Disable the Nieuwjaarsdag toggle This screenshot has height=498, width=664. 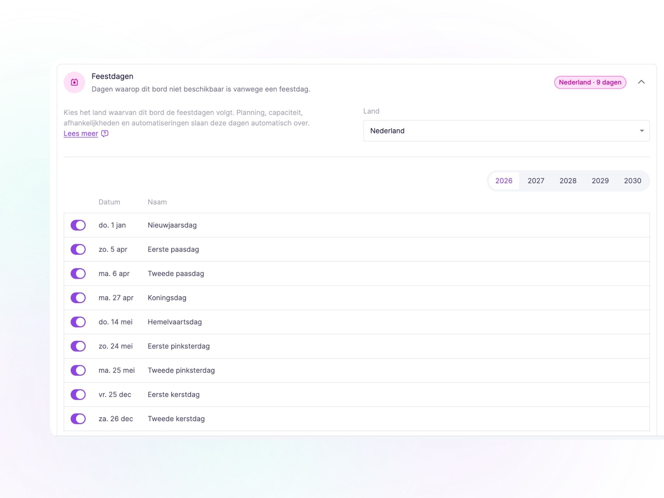pos(78,225)
